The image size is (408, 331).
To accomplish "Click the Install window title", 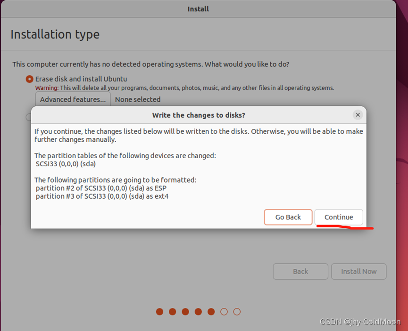I will 198,9.
